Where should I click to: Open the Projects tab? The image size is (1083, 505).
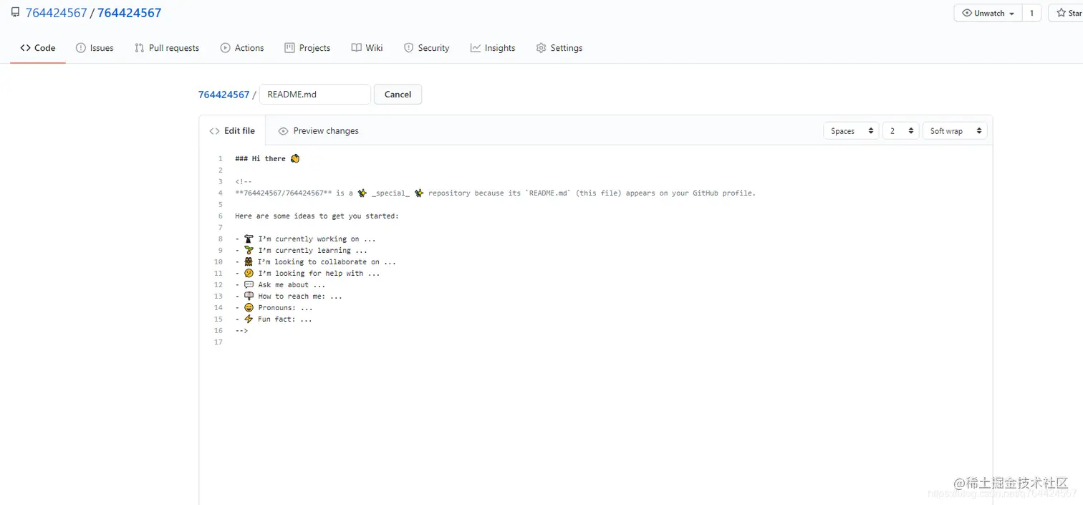pos(307,48)
